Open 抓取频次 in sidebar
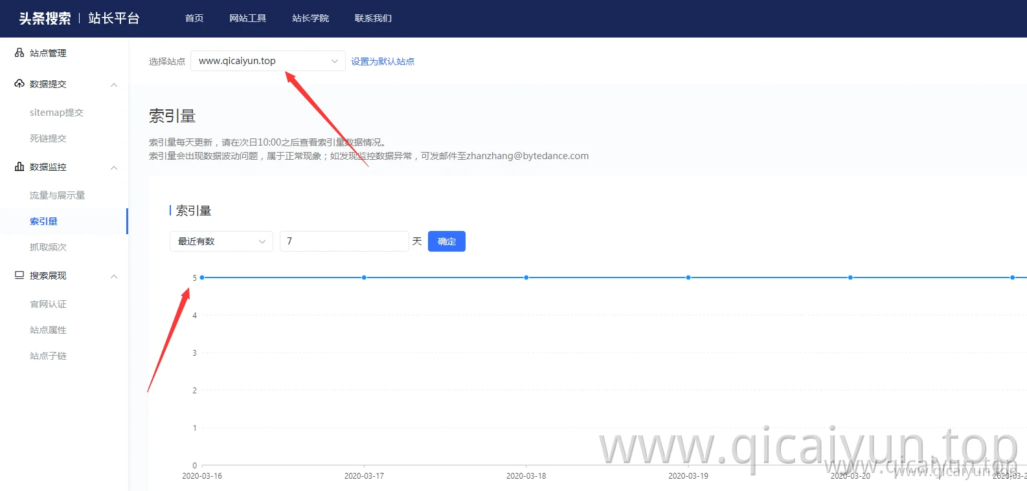The image size is (1027, 491). tap(48, 247)
